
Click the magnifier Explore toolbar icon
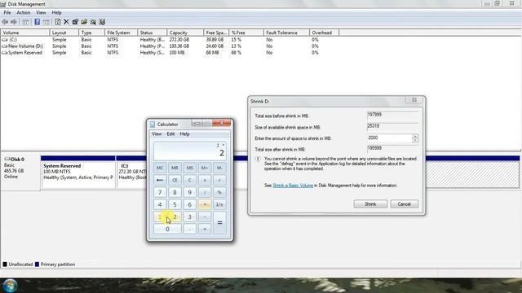(x=93, y=22)
